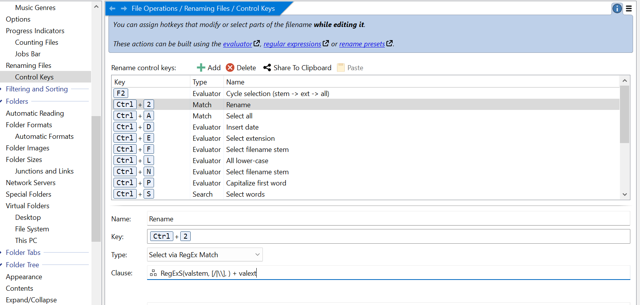Click in the Name input field
Image resolution: width=640 pixels, height=305 pixels.
click(x=388, y=219)
